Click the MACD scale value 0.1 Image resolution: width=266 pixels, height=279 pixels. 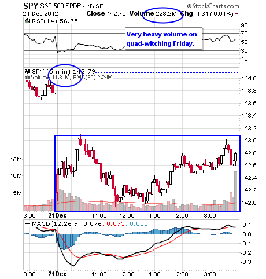(247, 225)
